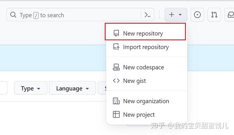
Task: Click the codespace computer icon
Action: [116, 67]
